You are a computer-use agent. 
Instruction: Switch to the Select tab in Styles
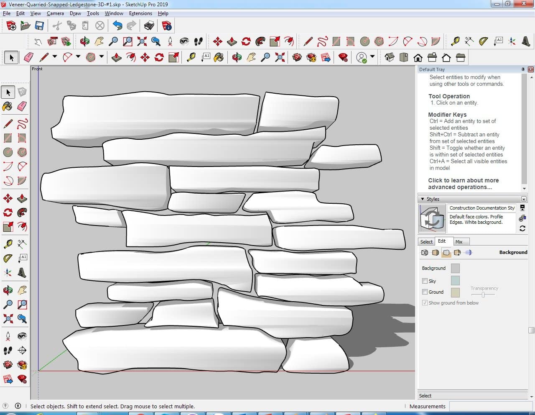click(x=426, y=242)
